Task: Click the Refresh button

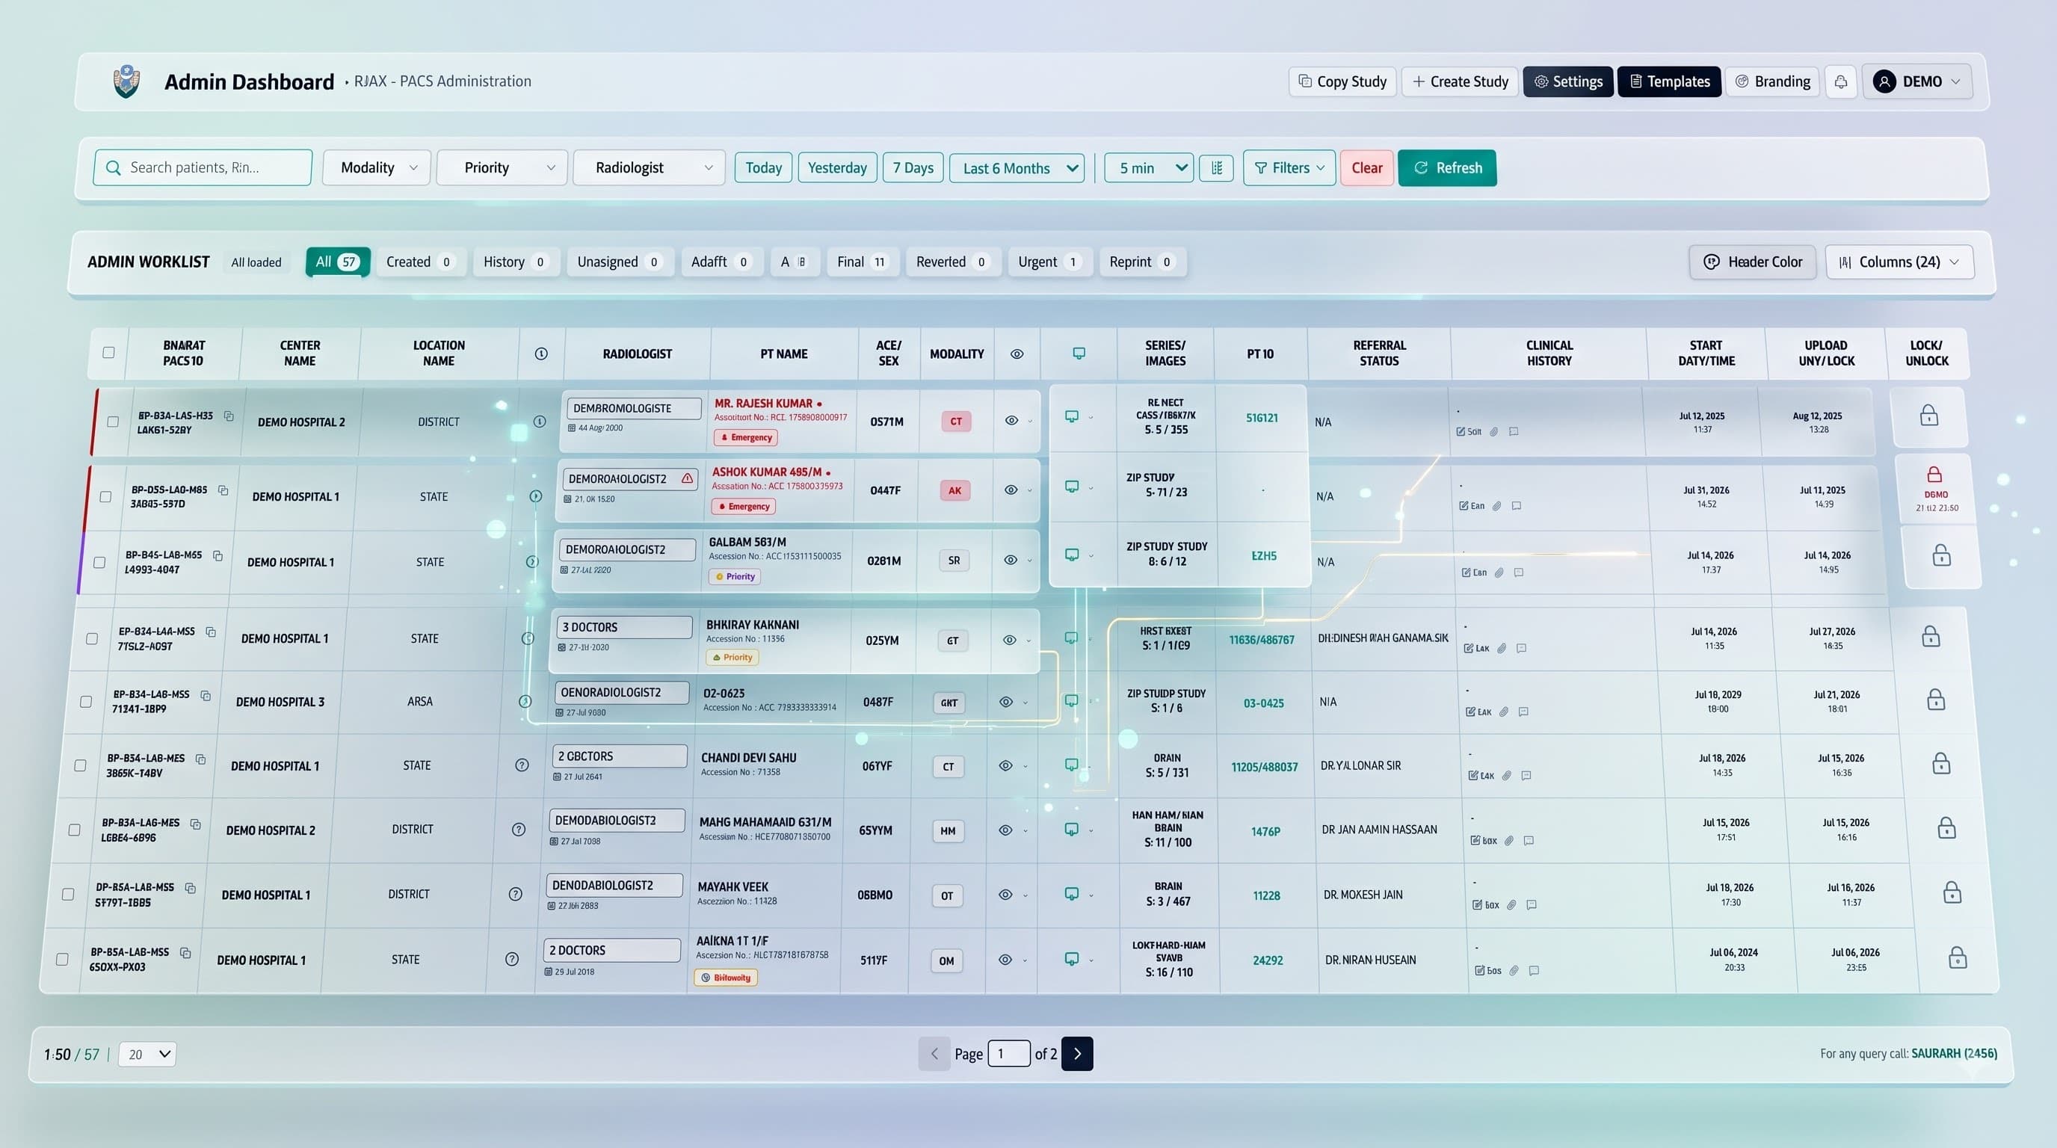Action: click(1447, 167)
